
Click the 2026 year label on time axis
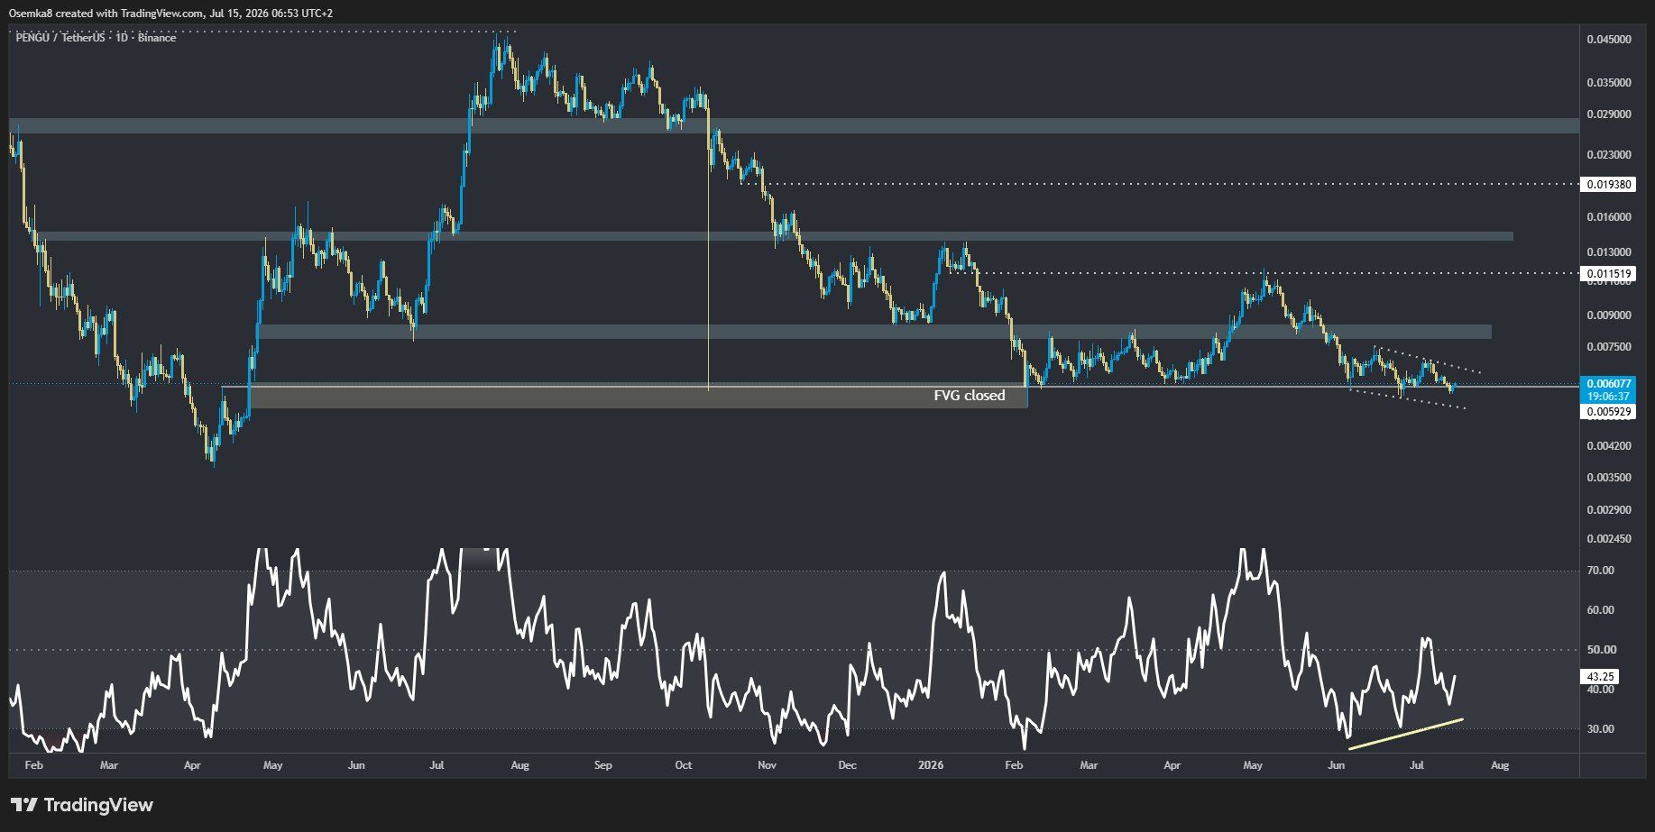[931, 765]
